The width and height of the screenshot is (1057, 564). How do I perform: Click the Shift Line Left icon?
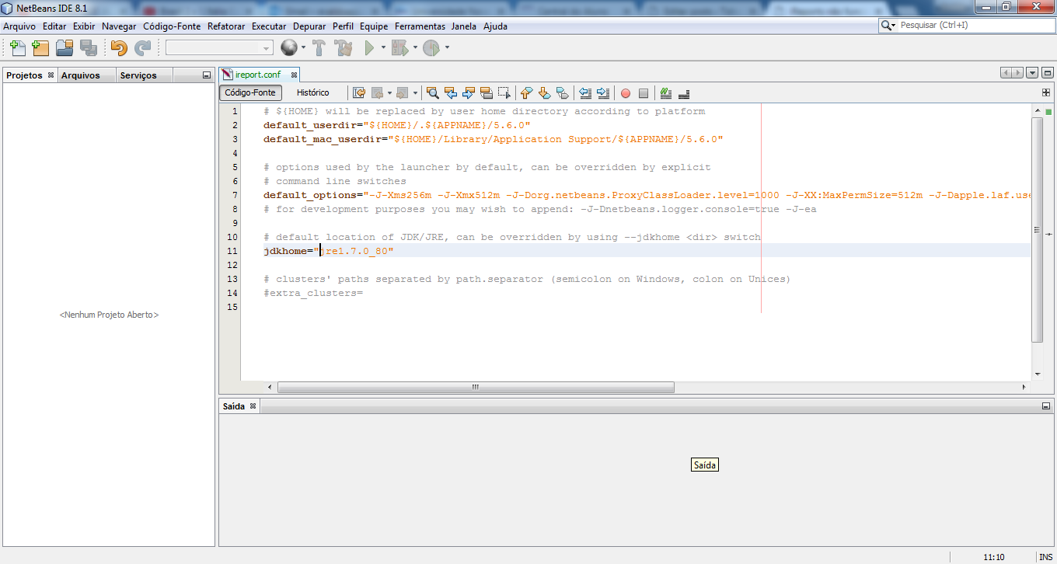pyautogui.click(x=585, y=93)
